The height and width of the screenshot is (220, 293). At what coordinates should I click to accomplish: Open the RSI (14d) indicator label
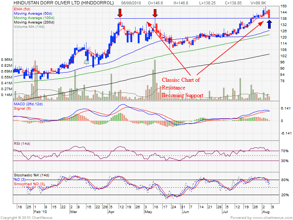22,143
